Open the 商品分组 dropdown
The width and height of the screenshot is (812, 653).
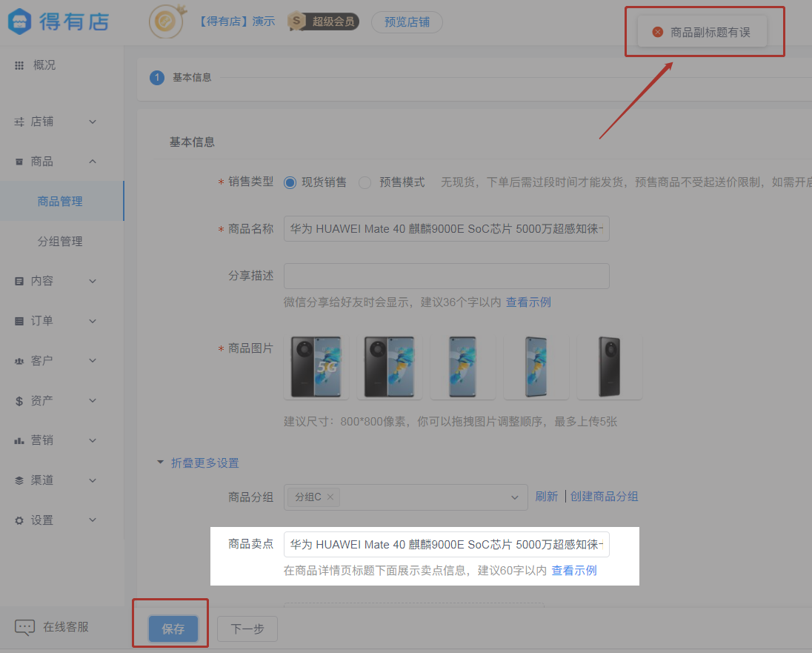point(405,497)
